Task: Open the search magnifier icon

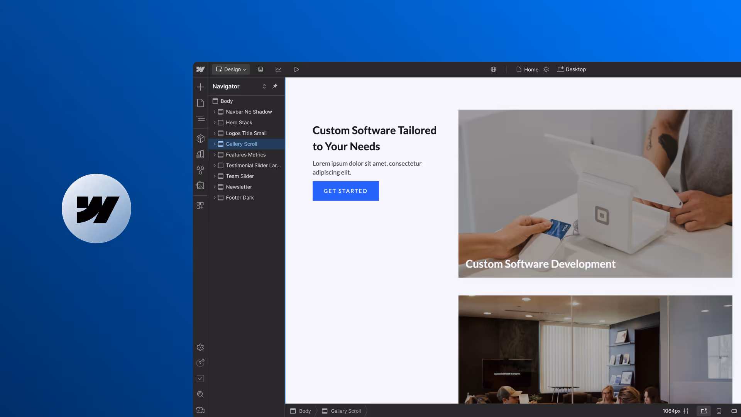Action: point(200,394)
